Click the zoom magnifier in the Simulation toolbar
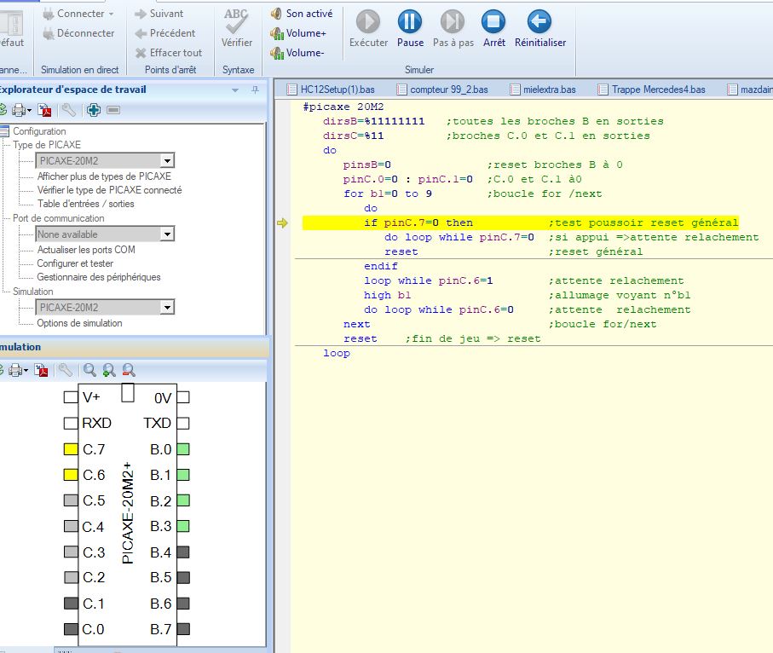 (x=89, y=370)
